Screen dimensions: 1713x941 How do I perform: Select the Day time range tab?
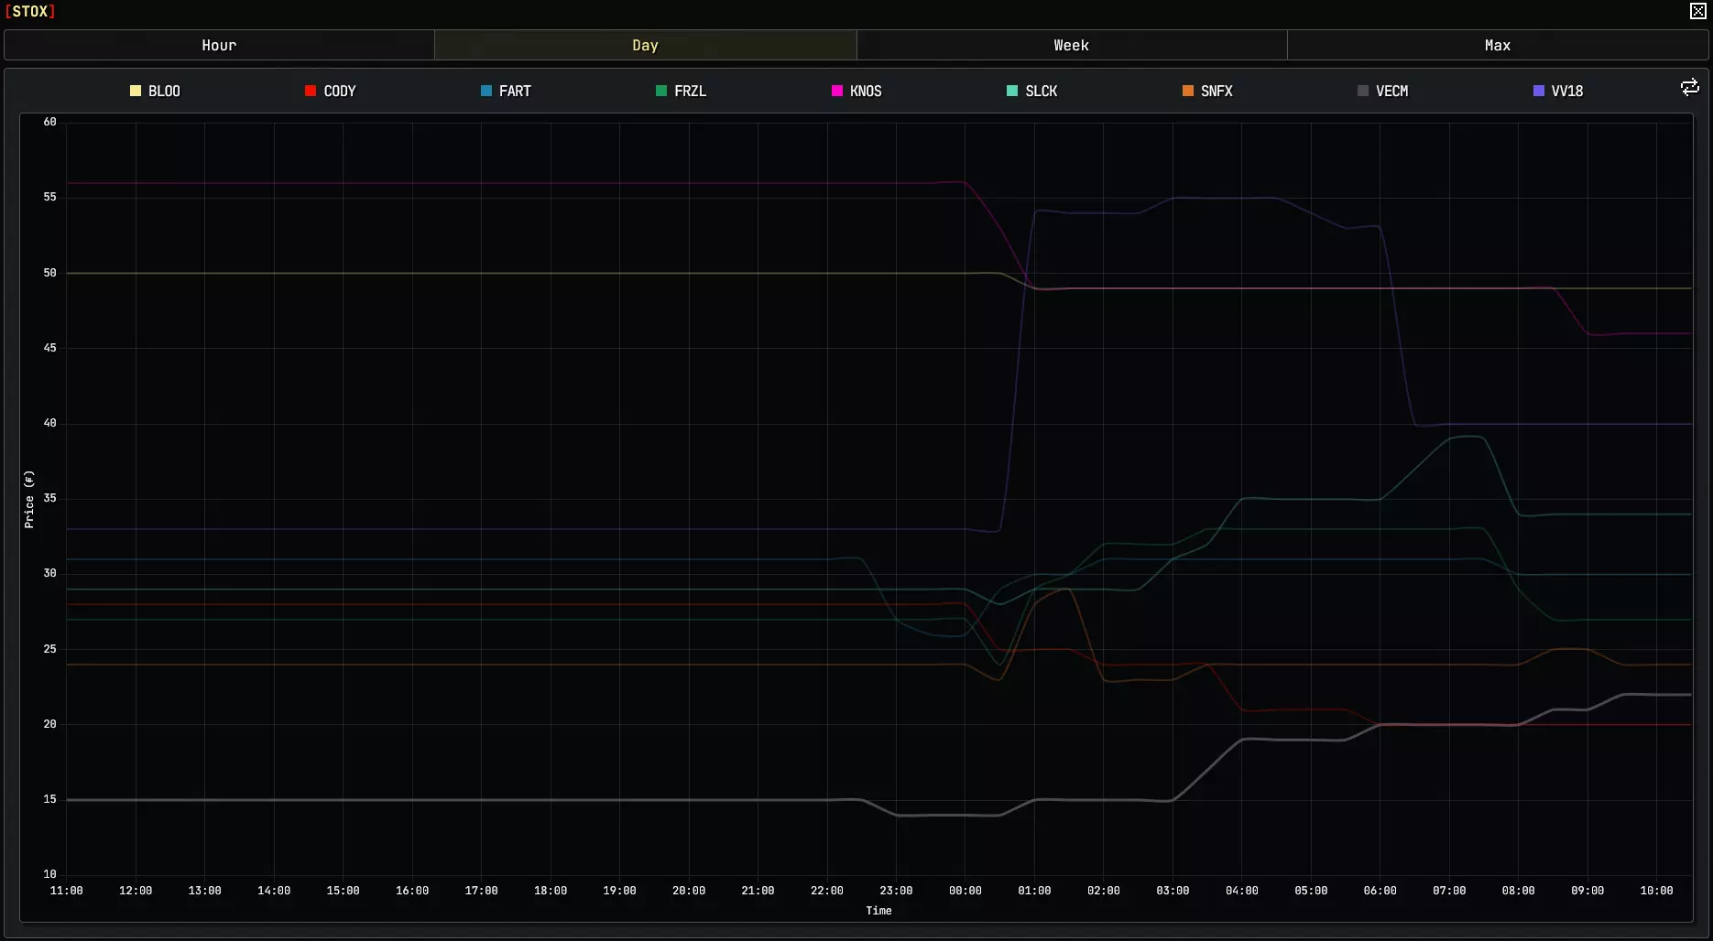pos(646,45)
